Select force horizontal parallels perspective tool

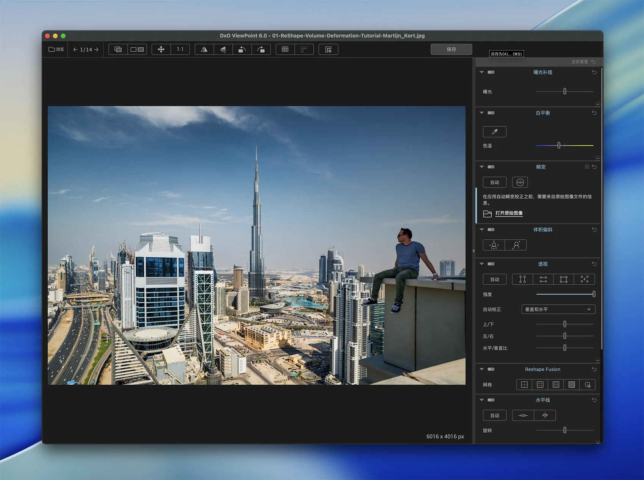[x=543, y=279]
